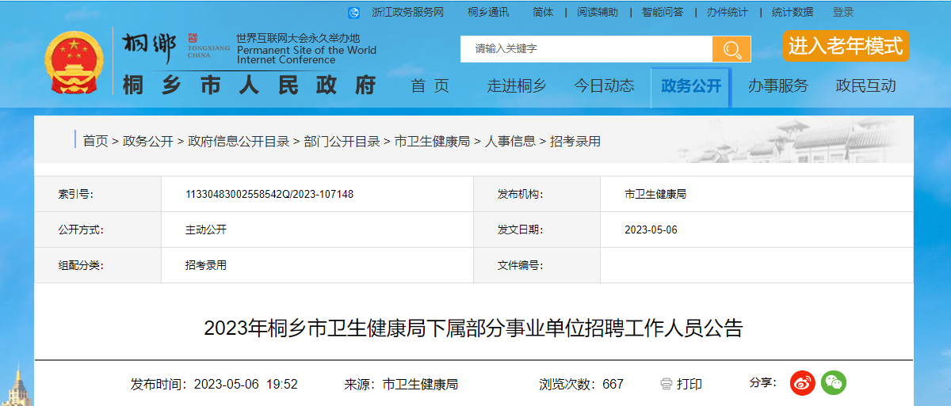Image resolution: width=951 pixels, height=406 pixels.
Task: Open the 智能问答 link
Action: click(662, 12)
